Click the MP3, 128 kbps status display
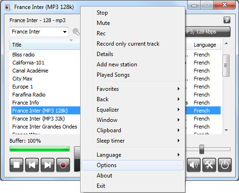Image resolution: width=239 pixels, height=193 pixels. 208,32
